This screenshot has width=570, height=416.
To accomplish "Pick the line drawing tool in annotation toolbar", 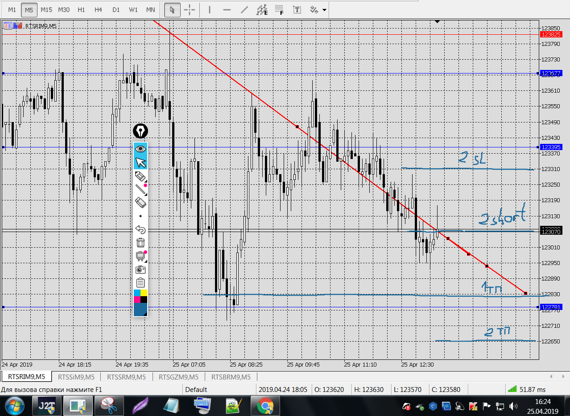I will click(x=140, y=189).
